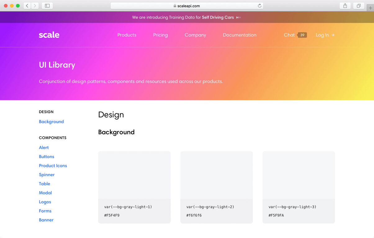Click the var(--bg-gray-light-2) text
The width and height of the screenshot is (374, 238).
[x=210, y=207]
